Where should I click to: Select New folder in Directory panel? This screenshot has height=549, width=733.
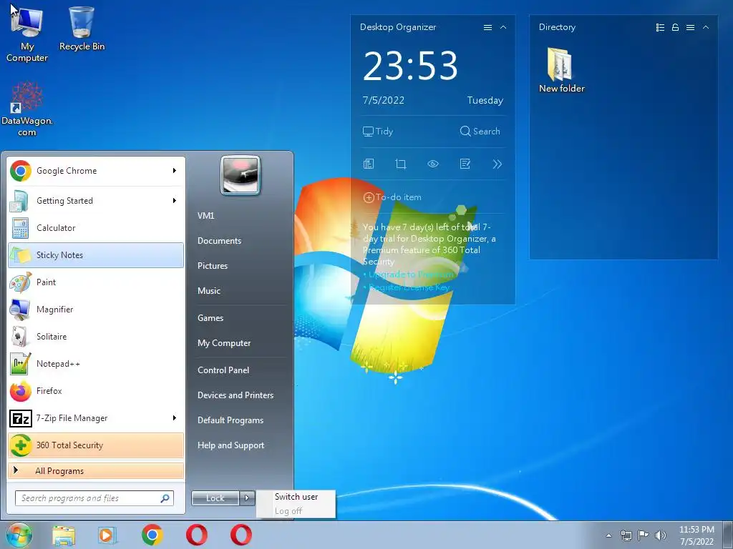pyautogui.click(x=561, y=70)
